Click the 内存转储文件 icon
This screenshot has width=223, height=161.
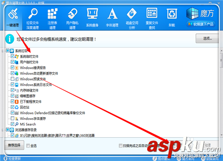pyautogui.click(x=17, y=90)
